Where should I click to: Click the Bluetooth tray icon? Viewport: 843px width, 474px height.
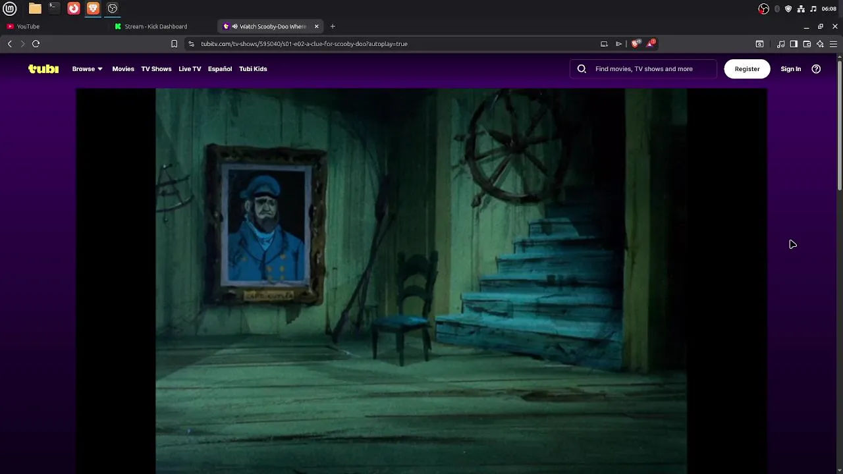[x=777, y=9]
